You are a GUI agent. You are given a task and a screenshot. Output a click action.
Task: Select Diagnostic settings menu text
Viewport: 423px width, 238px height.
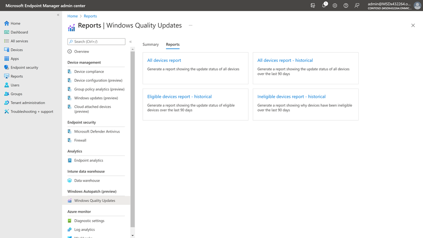point(89,221)
